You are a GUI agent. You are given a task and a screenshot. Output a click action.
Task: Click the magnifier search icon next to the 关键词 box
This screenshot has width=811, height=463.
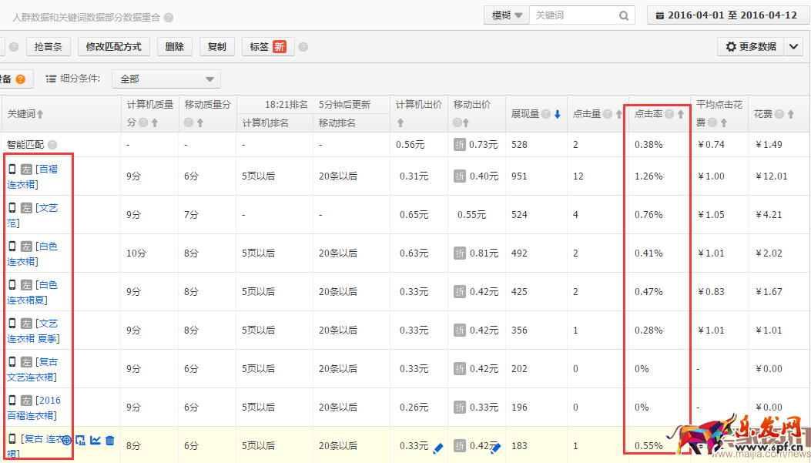pyautogui.click(x=624, y=15)
